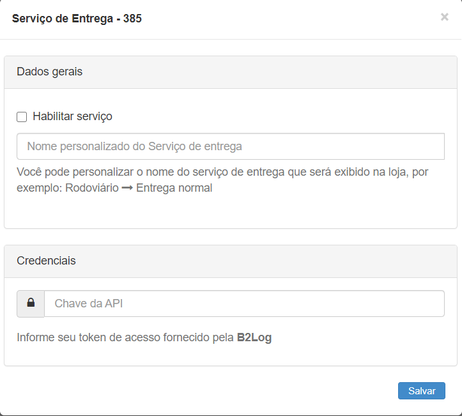Close the Serviço de Entrega dialog
Image resolution: width=462 pixels, height=416 pixels.
(444, 17)
